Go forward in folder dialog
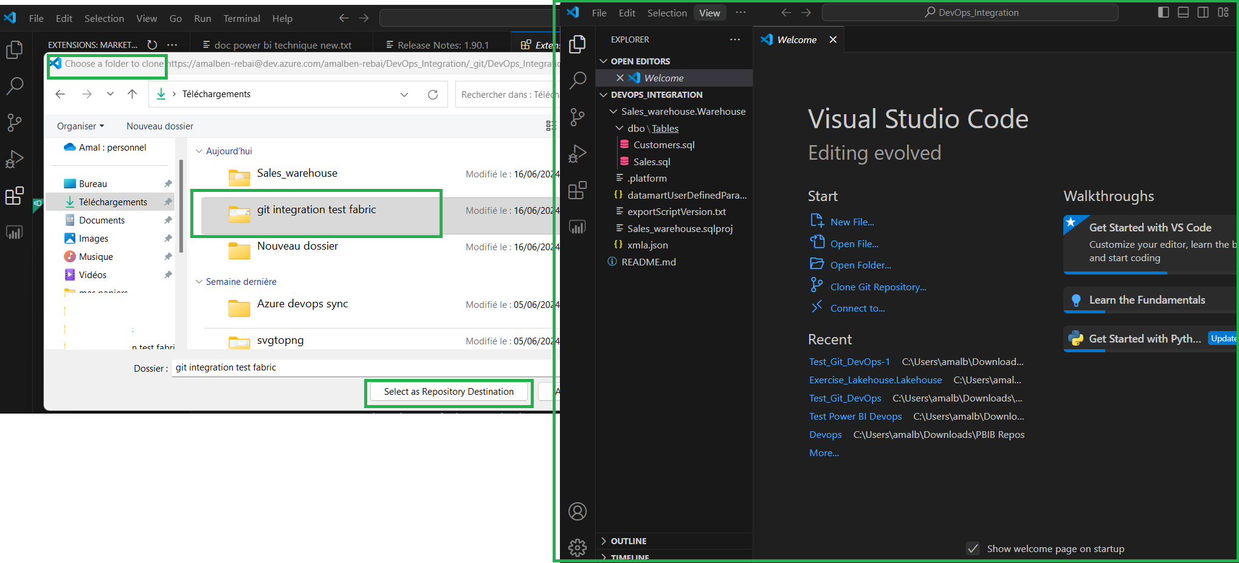This screenshot has height=563, width=1239. coord(87,94)
